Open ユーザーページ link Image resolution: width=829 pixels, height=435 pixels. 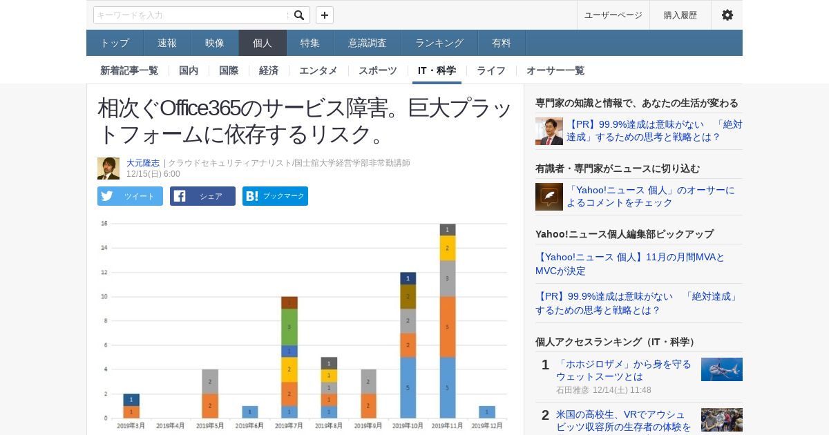point(613,15)
